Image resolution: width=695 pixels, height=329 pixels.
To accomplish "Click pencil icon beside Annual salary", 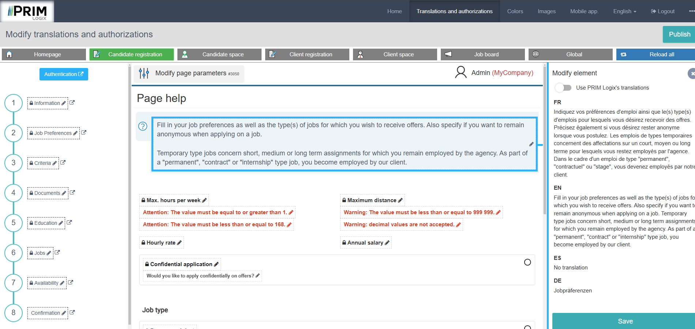I will tap(387, 243).
